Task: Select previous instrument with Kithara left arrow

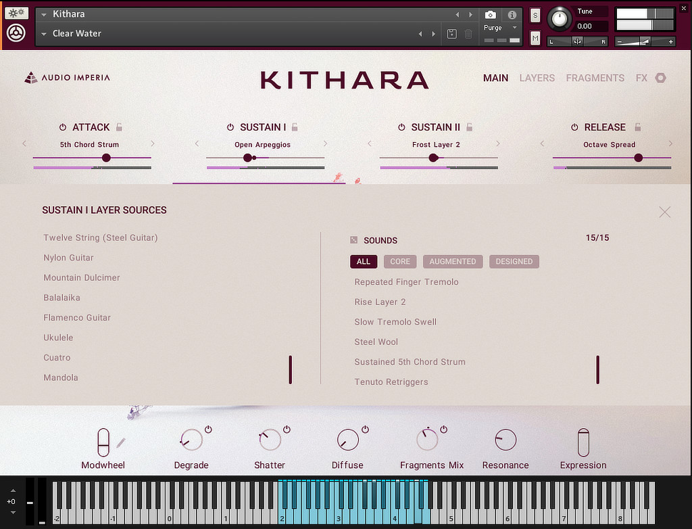Action: 458,15
